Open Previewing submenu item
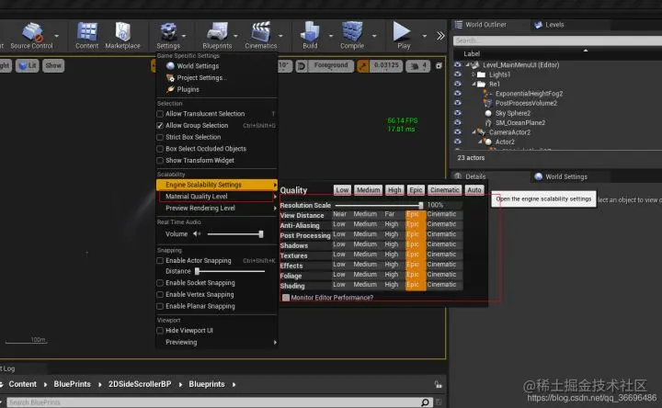Screen dimensions: 662x408 (217, 342)
